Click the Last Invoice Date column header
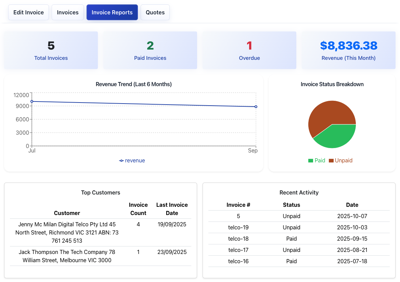 tap(172, 209)
